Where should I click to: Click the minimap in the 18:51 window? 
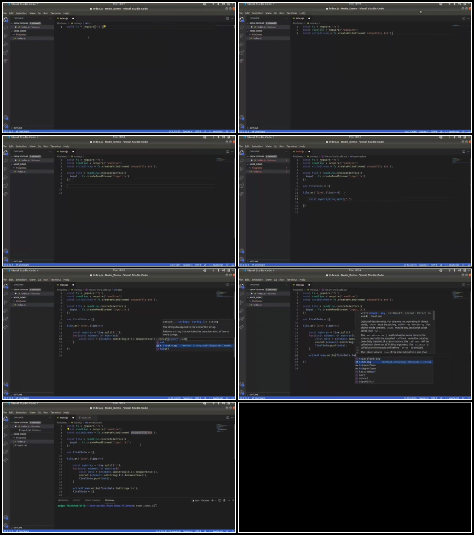tap(460, 160)
